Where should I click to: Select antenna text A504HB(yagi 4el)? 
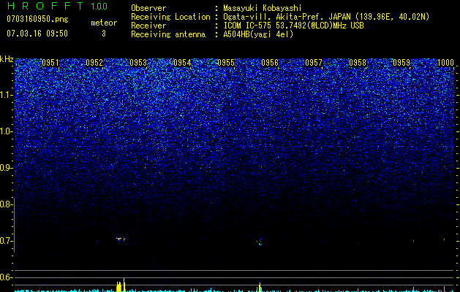(x=258, y=34)
